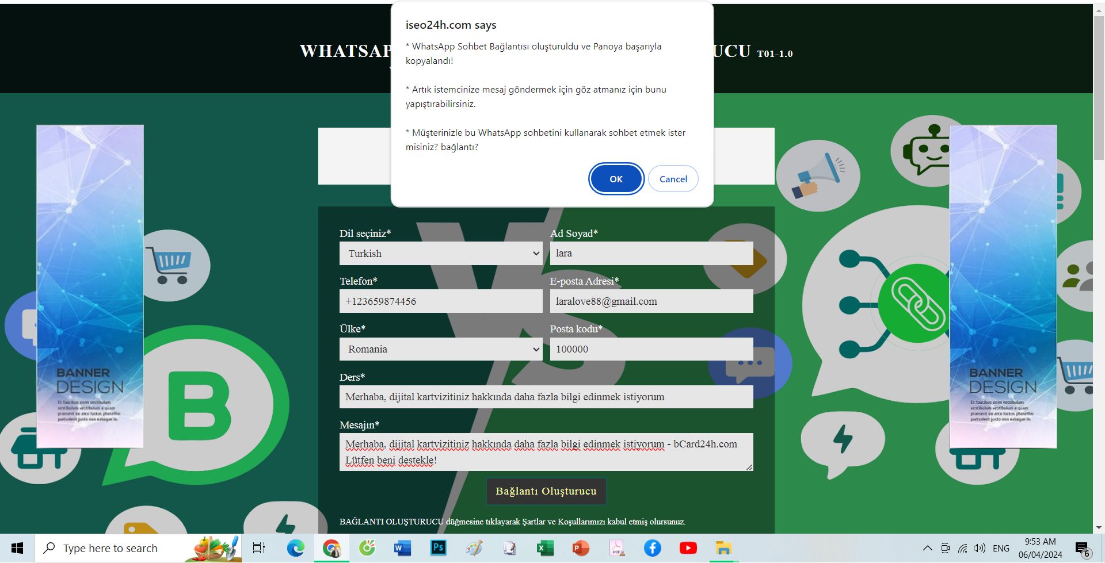Launch Microsoft Edge from taskbar
Image resolution: width=1105 pixels, height=563 pixels.
[x=296, y=548]
